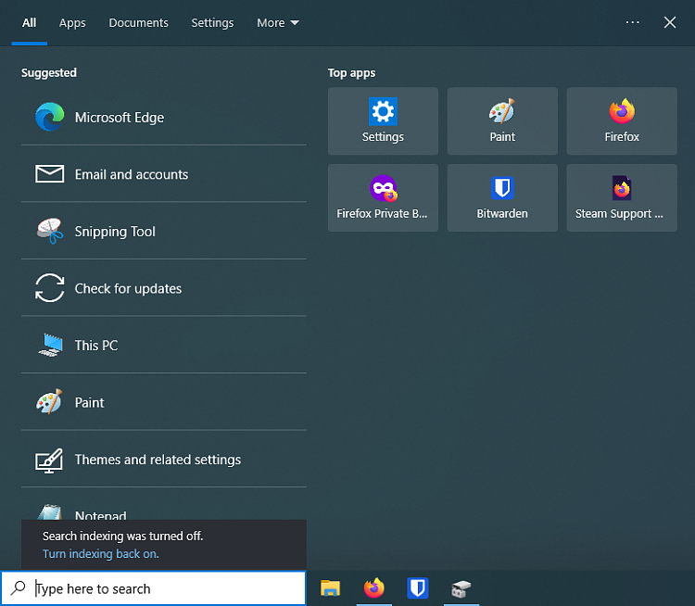This screenshot has height=606, width=695.
Task: Click the Email and accounts envelope icon
Action: click(x=50, y=174)
